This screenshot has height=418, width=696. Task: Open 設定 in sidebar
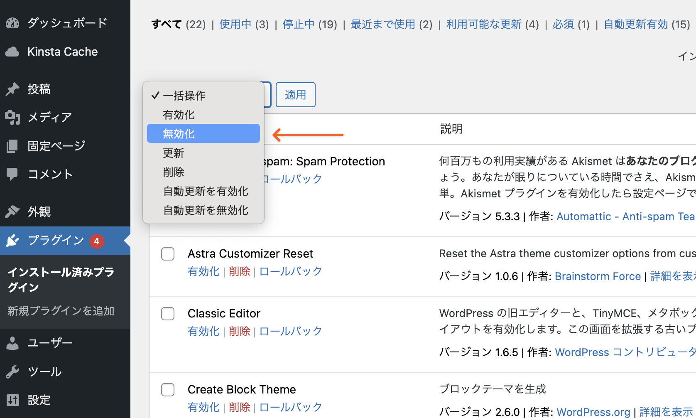(65, 400)
